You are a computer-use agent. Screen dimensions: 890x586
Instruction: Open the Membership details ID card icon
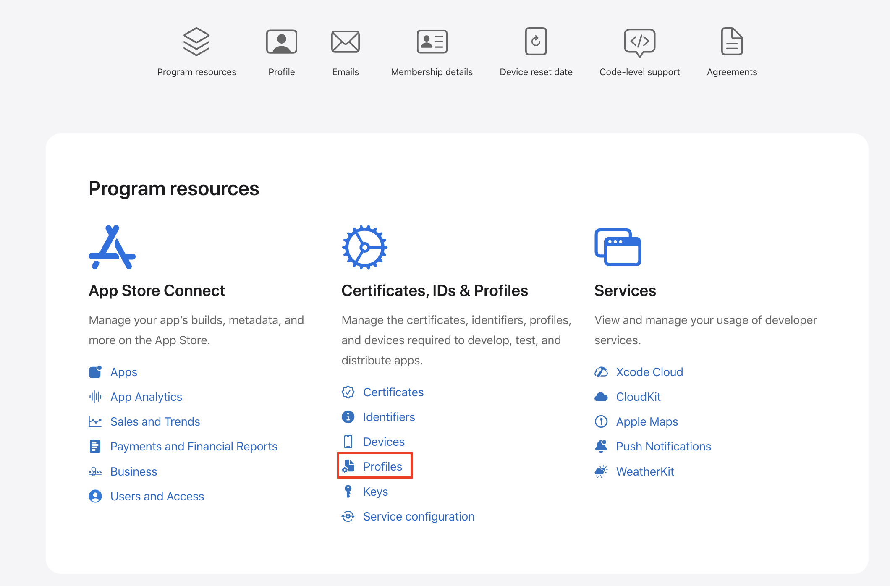coord(432,42)
